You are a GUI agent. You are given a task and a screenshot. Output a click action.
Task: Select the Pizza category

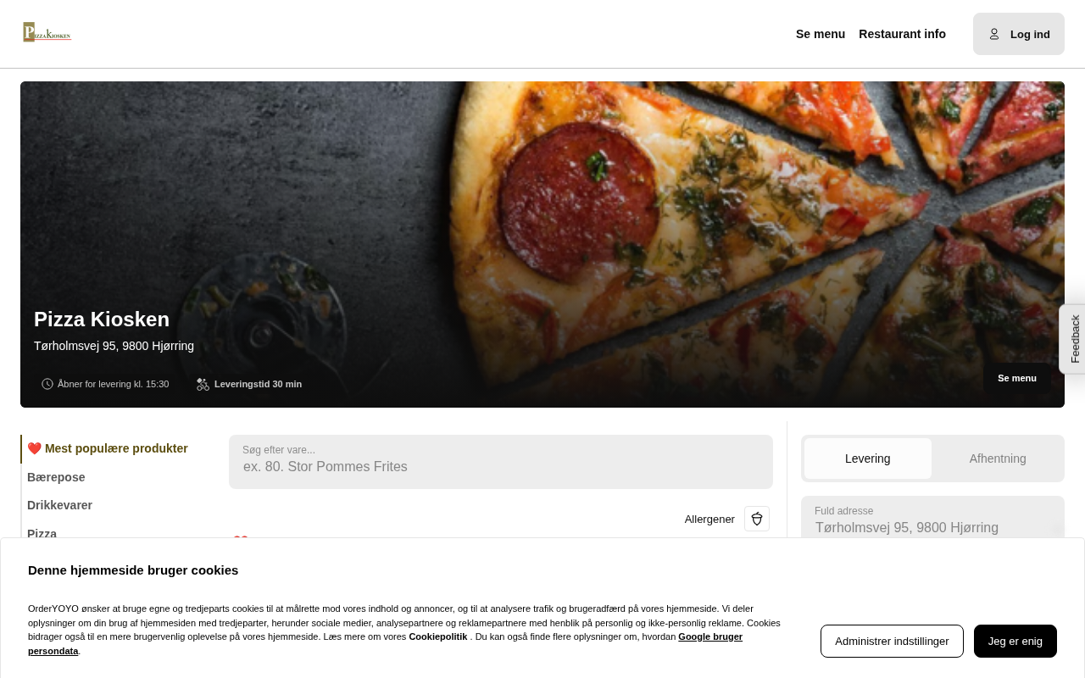coord(42,533)
